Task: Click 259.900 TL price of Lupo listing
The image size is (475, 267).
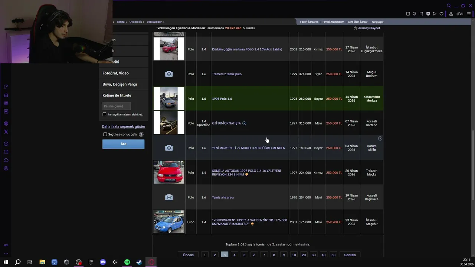Action: pyautogui.click(x=334, y=222)
